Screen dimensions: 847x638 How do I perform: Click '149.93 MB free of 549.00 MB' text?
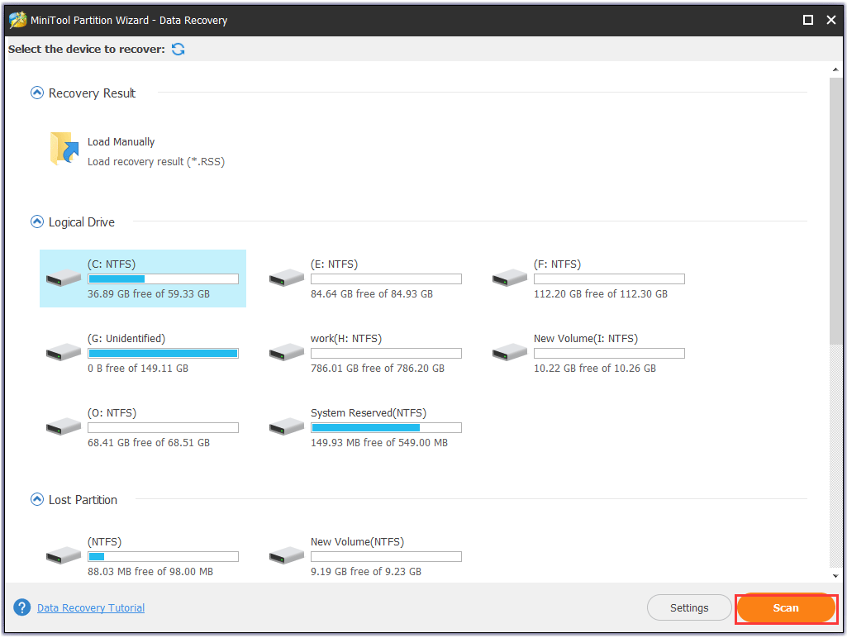379,443
